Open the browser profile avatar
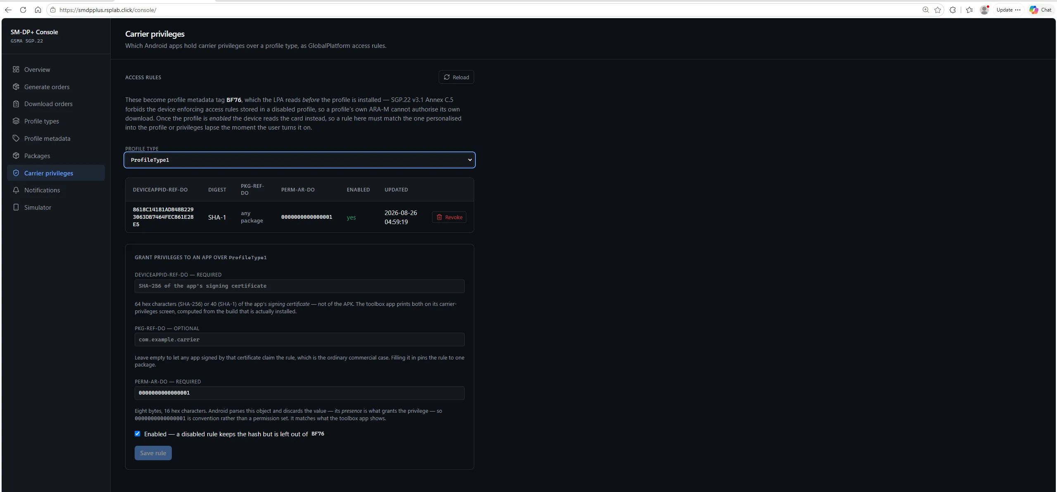Screen dimensions: 1057x492 point(984,10)
